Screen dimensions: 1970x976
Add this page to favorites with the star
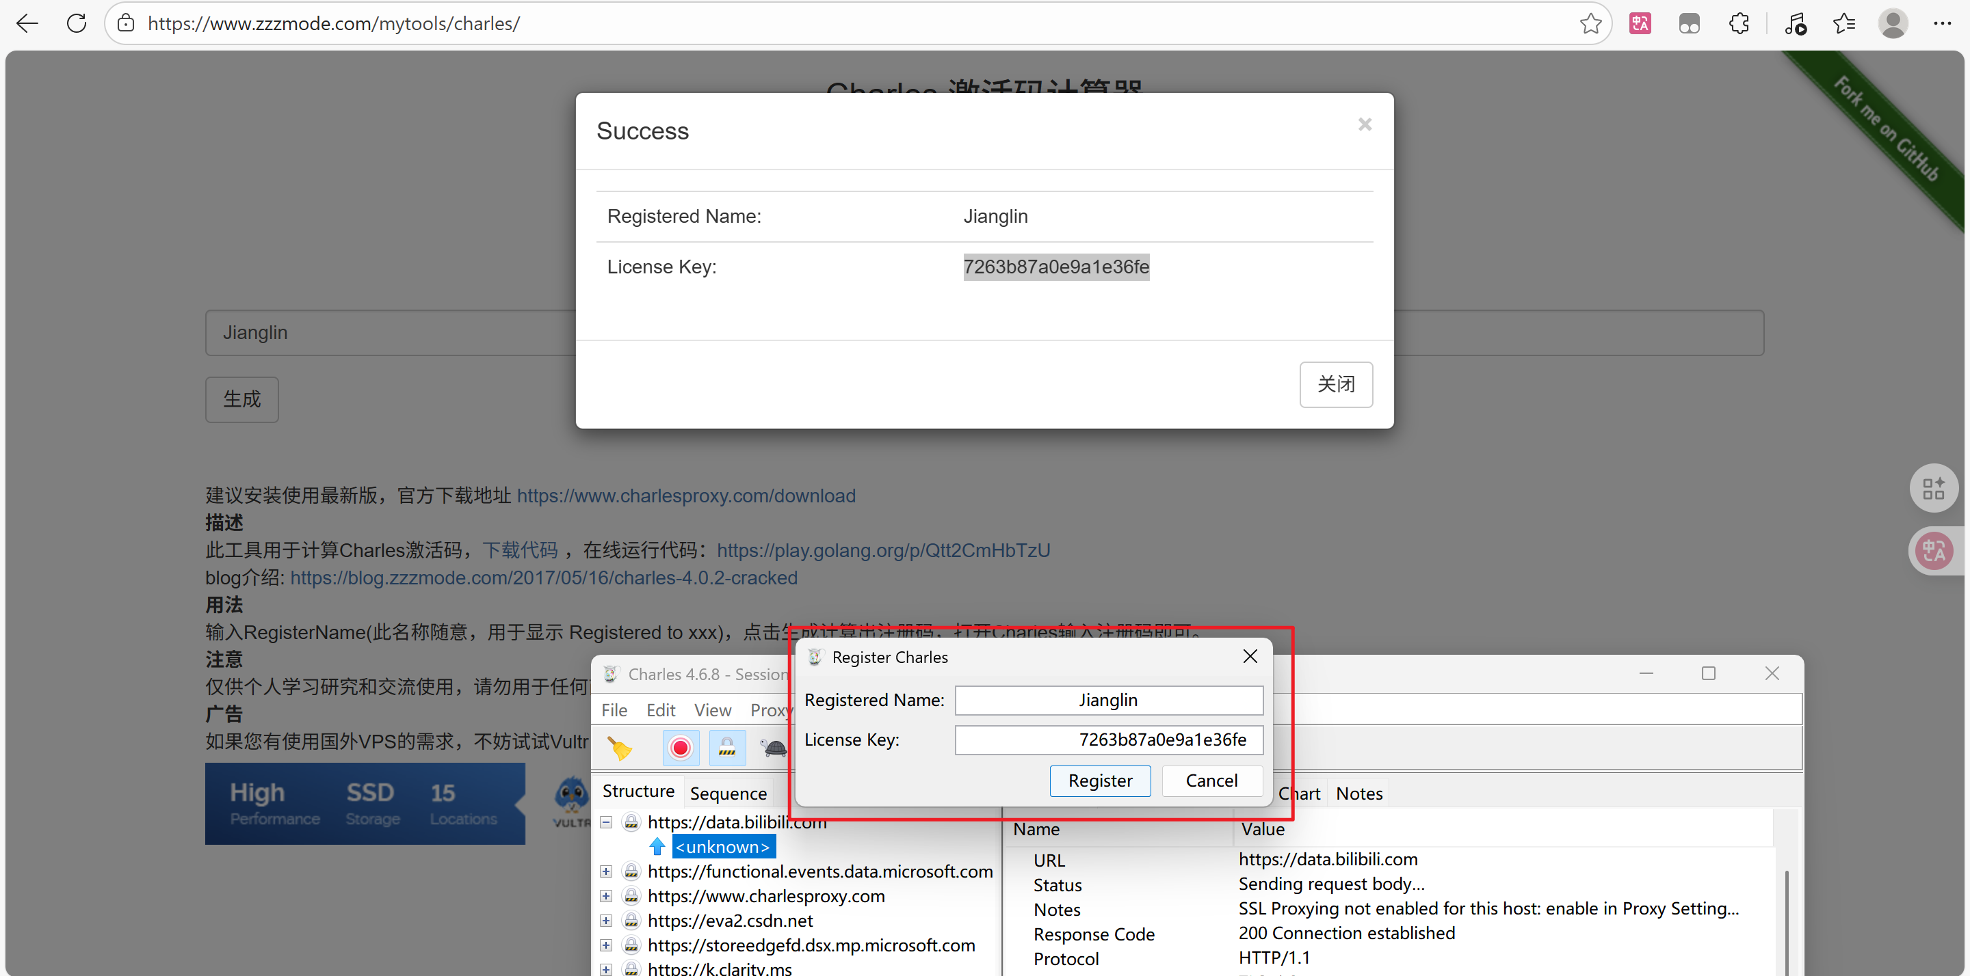click(1590, 24)
